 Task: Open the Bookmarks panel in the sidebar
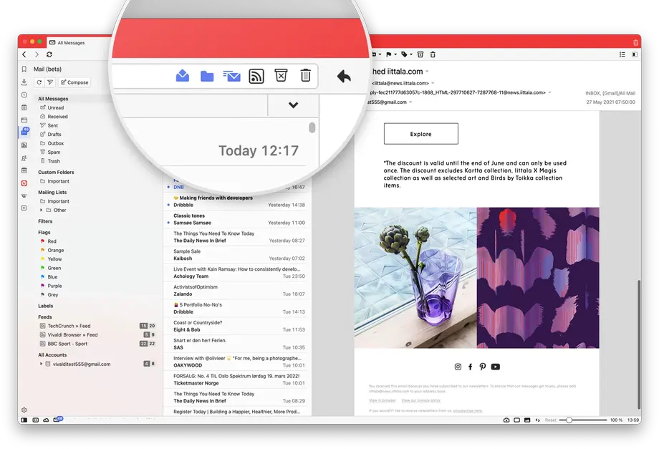24,69
